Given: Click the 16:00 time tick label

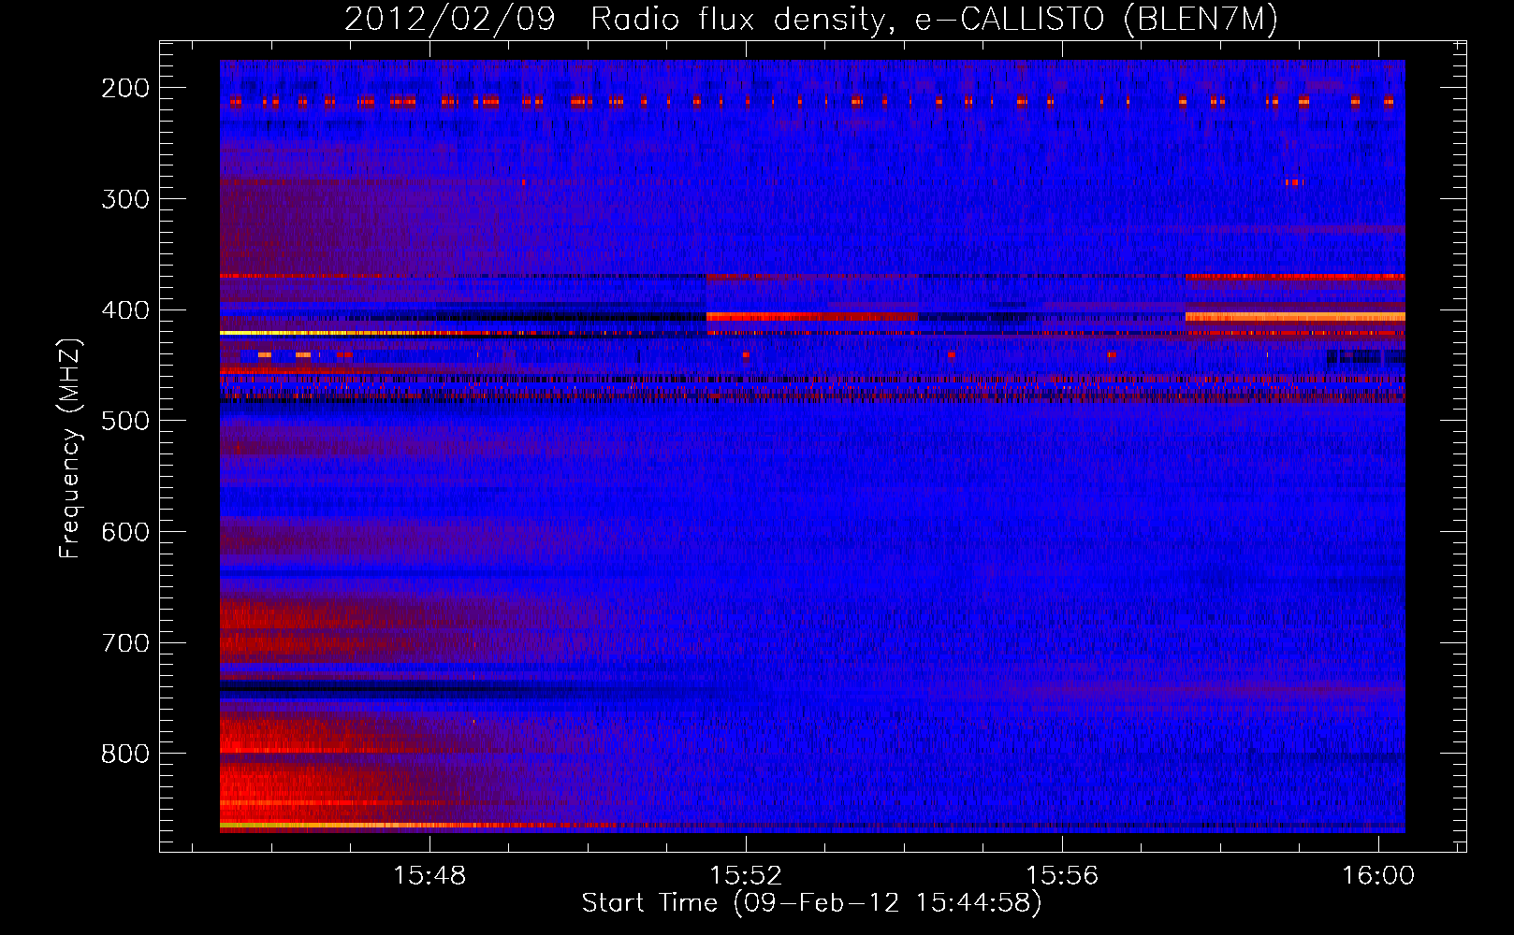Looking at the screenshot, I should [x=1378, y=876].
